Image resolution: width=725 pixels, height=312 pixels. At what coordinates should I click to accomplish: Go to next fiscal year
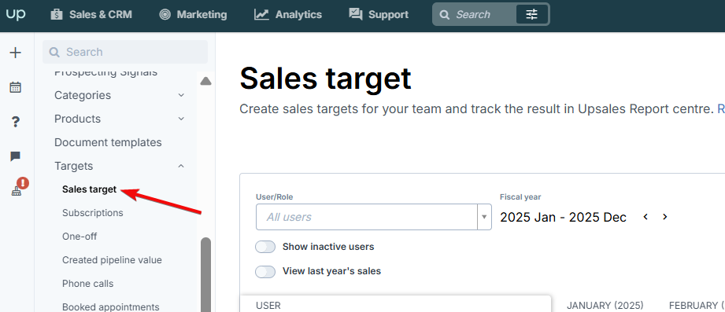coord(665,217)
